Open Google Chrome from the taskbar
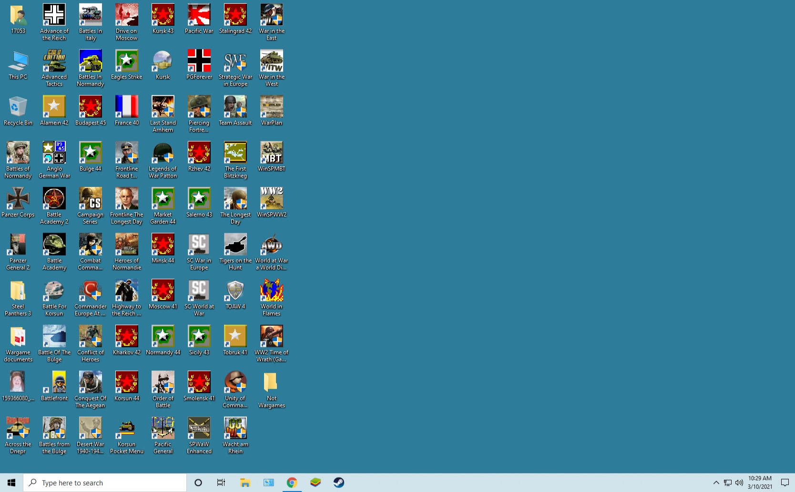The height and width of the screenshot is (492, 795). 292,482
